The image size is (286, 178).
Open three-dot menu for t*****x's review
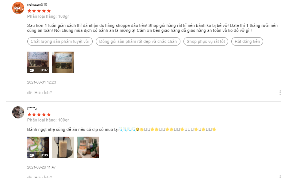(280, 176)
